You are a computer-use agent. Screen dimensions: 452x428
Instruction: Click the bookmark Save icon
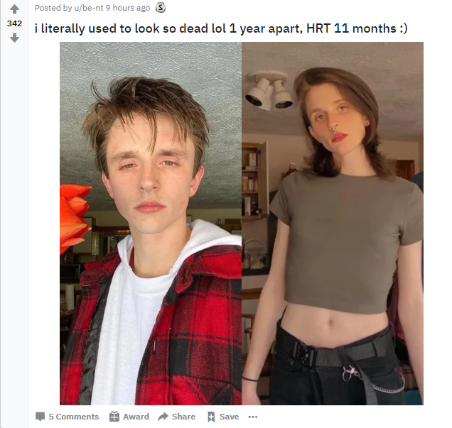[211, 417]
